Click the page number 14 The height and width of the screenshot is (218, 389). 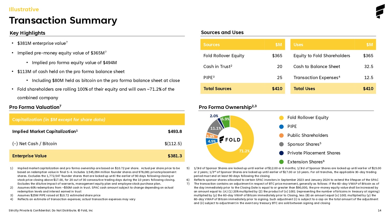(379, 211)
